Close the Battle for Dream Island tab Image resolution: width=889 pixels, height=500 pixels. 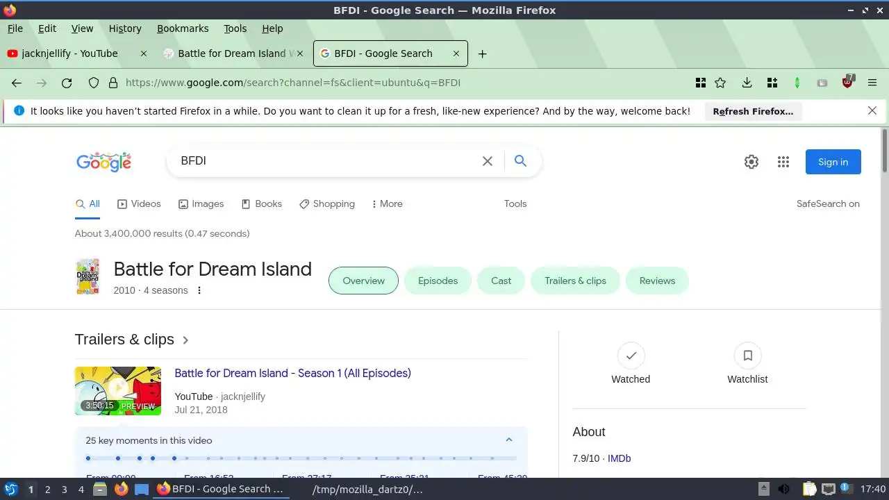300,53
